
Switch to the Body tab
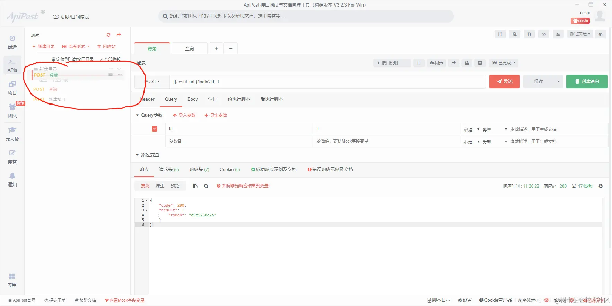193,99
